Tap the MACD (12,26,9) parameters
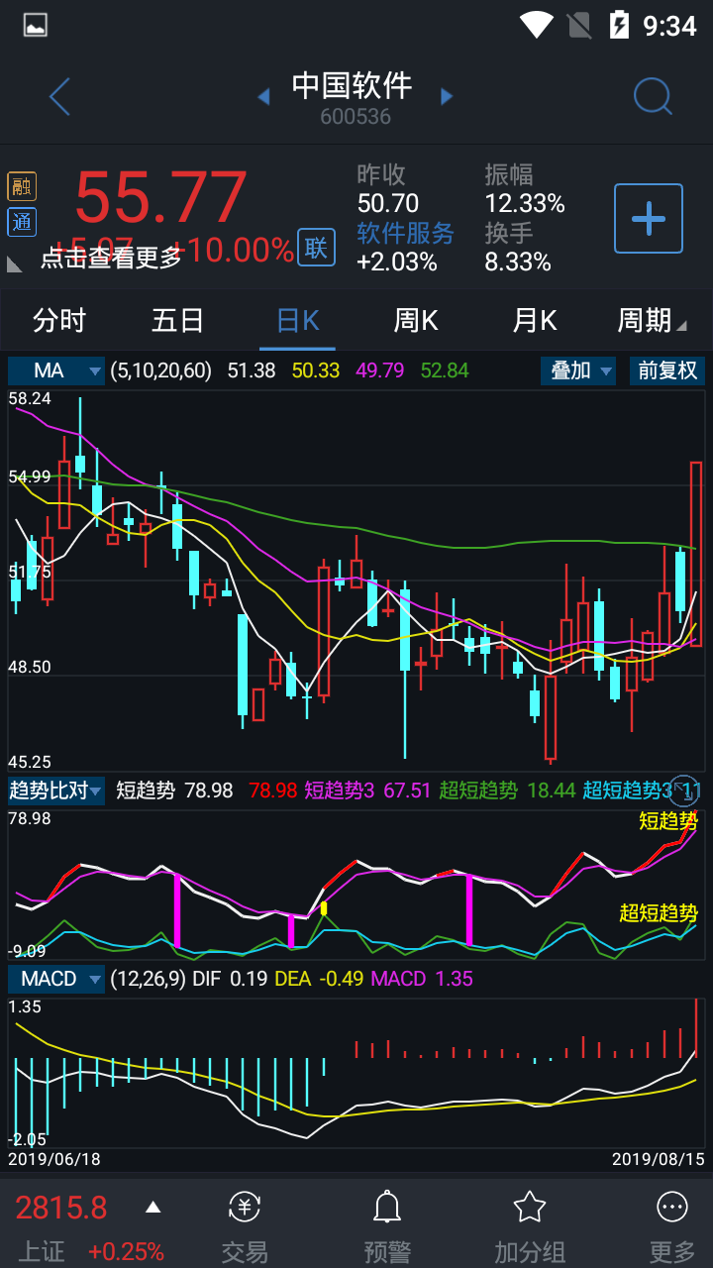Screen dimensions: 713x1268 pyautogui.click(x=149, y=979)
